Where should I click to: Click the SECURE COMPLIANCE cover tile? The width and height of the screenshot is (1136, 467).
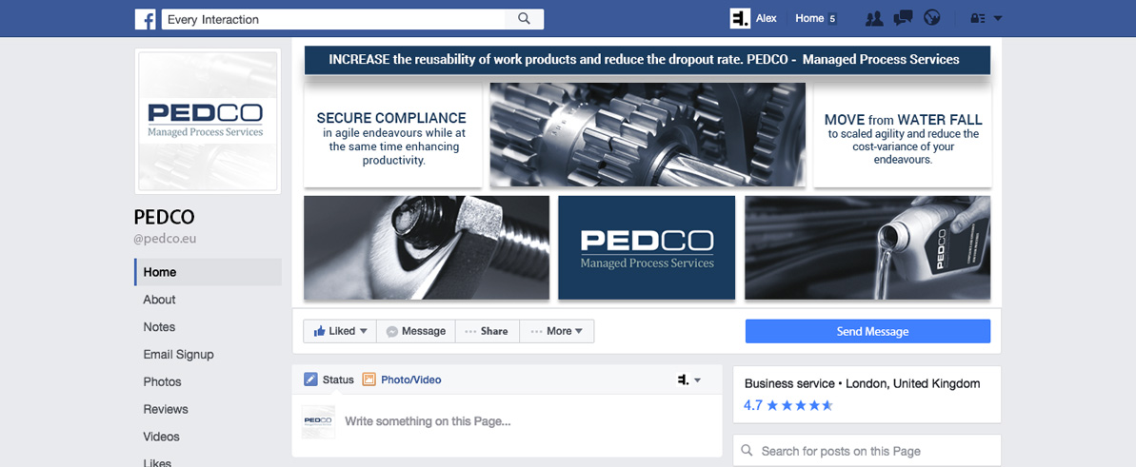(x=392, y=135)
